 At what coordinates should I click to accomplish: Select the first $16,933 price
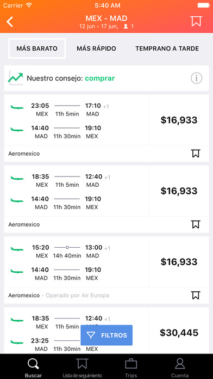179,120
